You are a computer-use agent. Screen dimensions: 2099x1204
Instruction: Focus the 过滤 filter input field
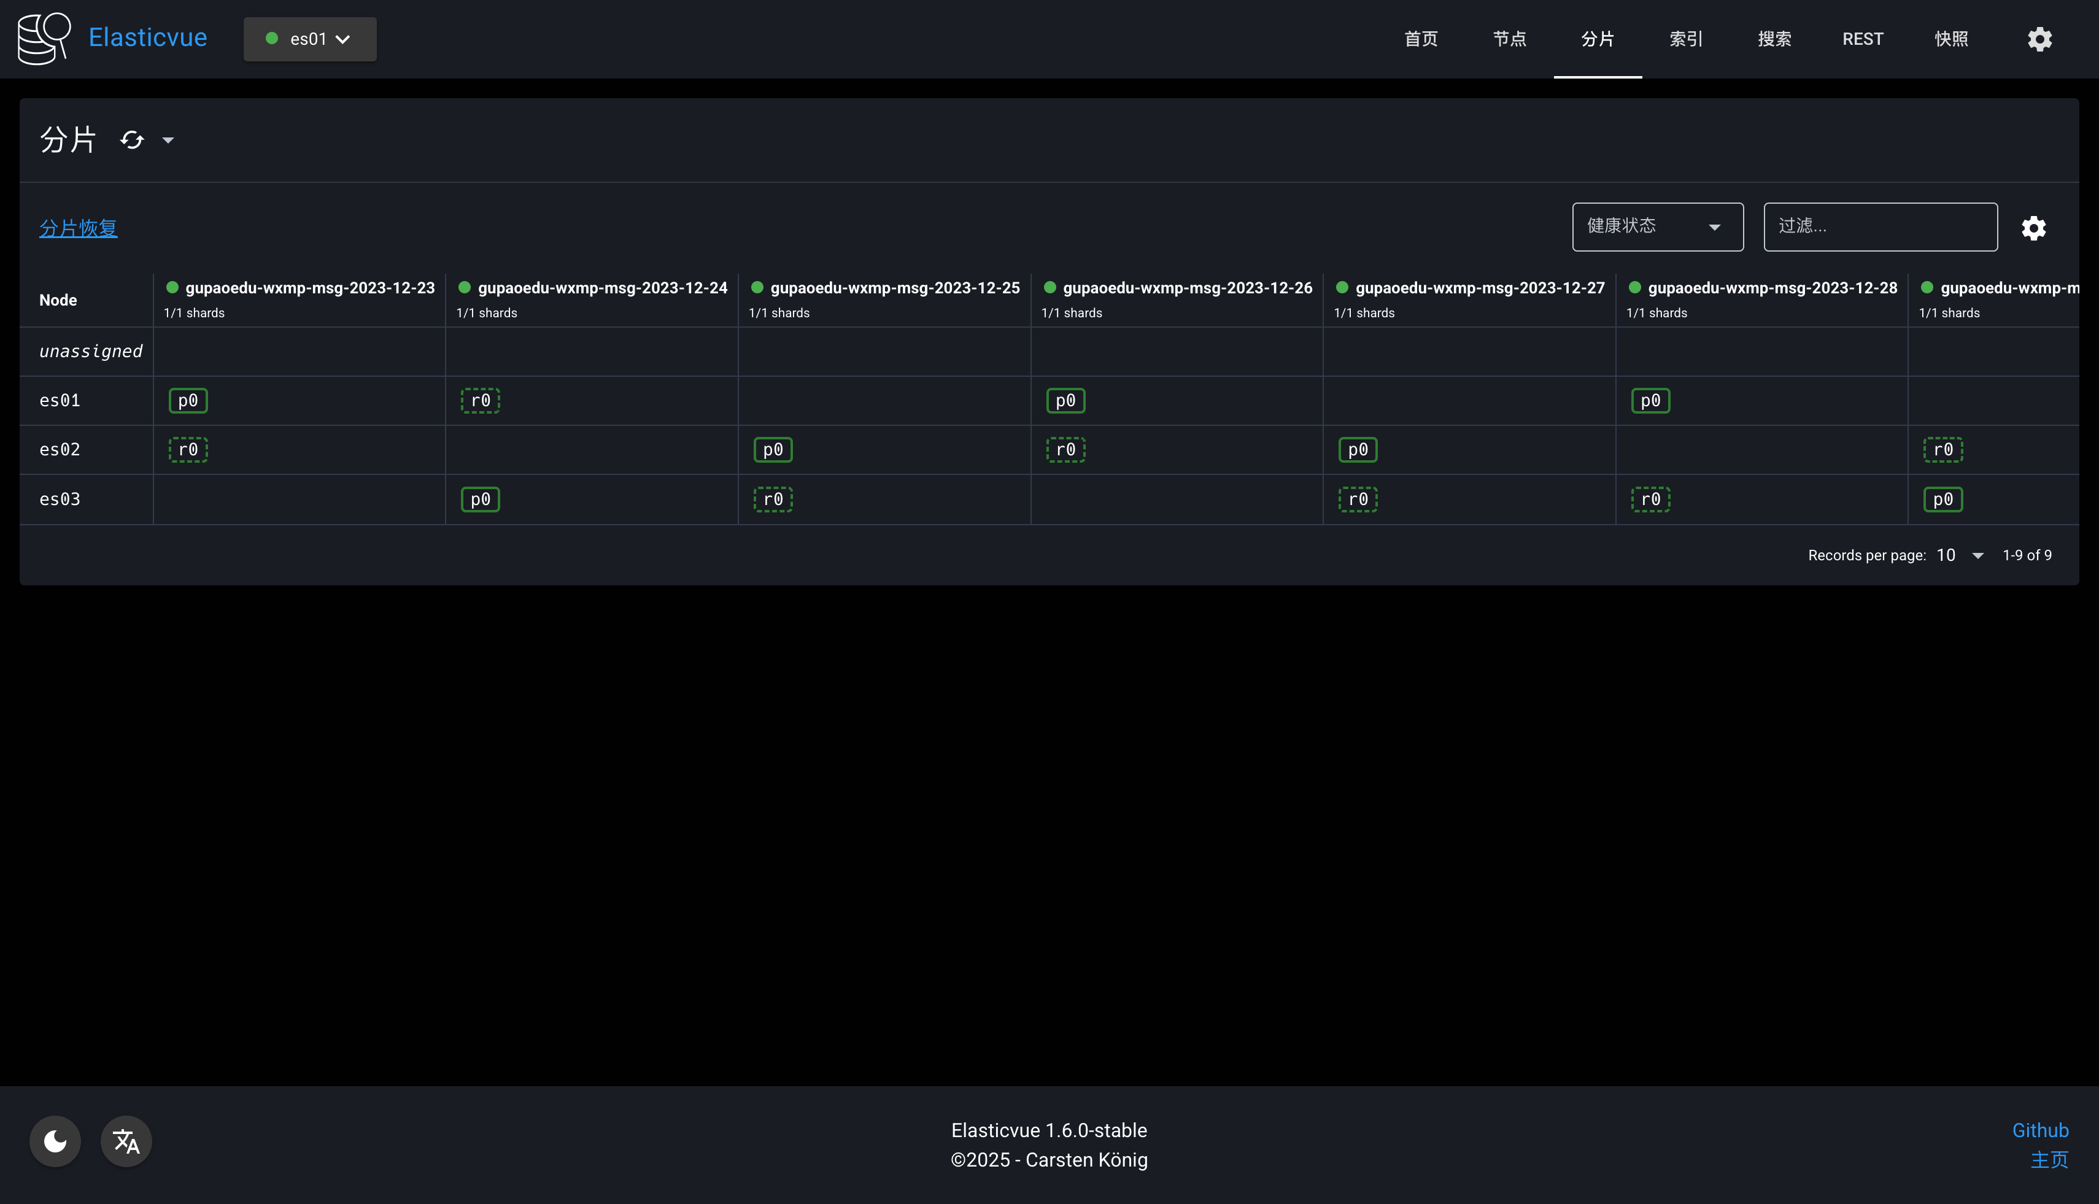coord(1880,226)
